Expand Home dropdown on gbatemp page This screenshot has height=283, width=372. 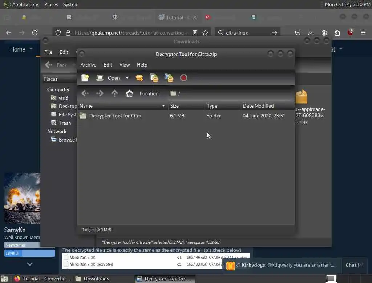31,49
